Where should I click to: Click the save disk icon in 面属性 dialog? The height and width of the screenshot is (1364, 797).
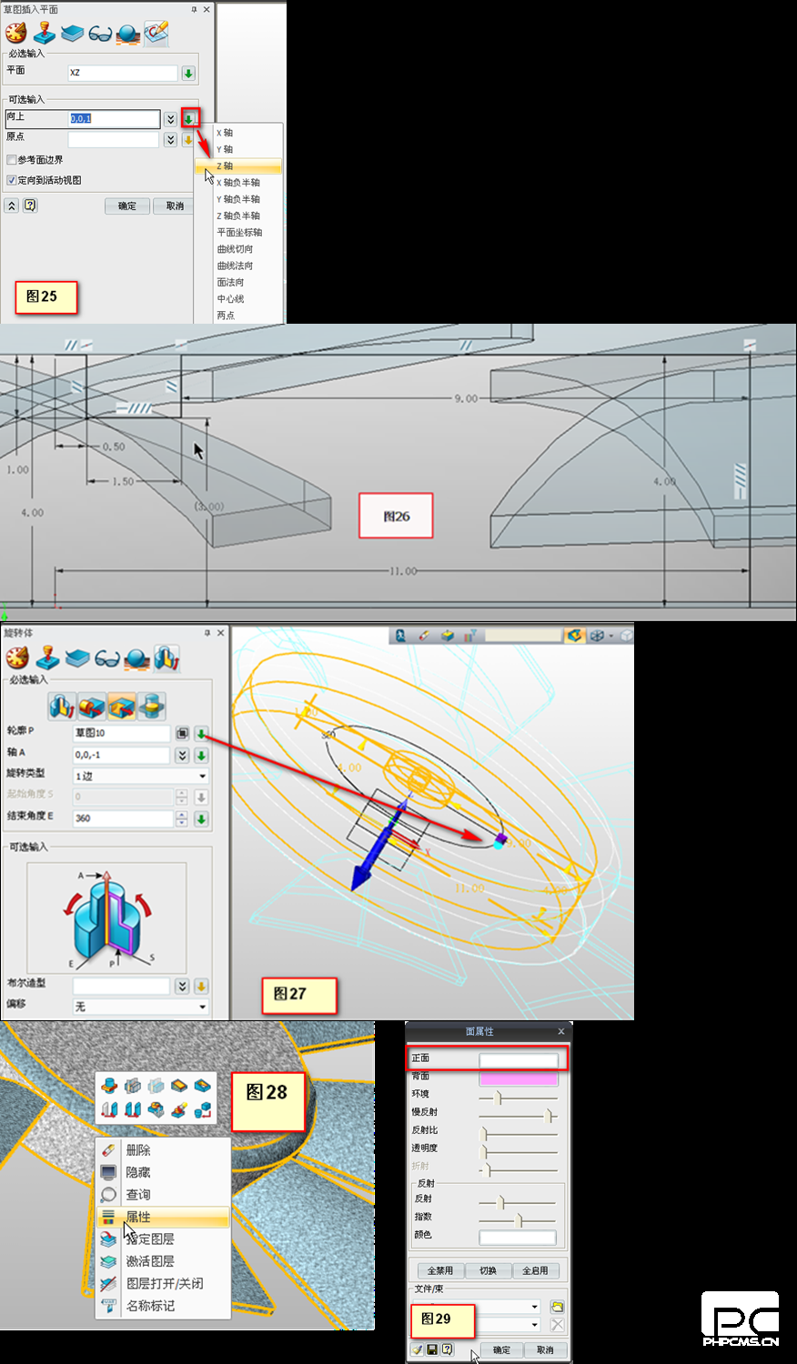click(x=432, y=1349)
